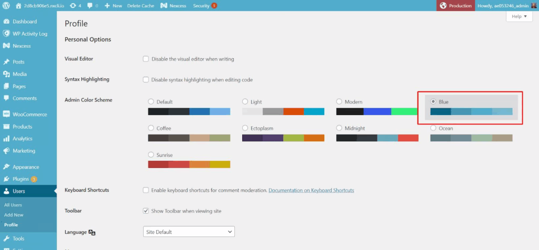Select the Modern color scheme radio
This screenshot has width=539, height=250.
click(340, 101)
